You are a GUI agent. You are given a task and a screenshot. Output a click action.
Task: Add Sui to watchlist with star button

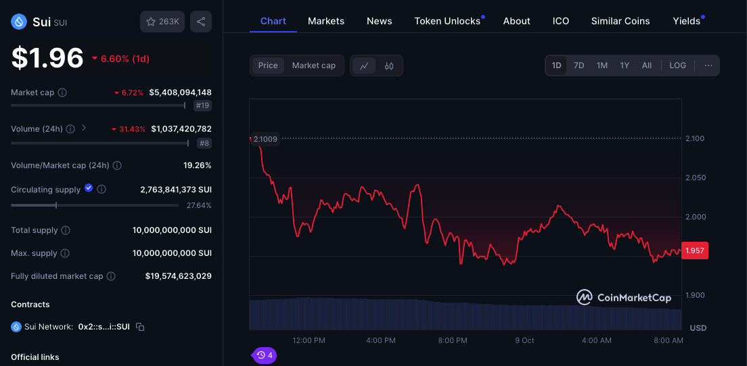pos(162,22)
